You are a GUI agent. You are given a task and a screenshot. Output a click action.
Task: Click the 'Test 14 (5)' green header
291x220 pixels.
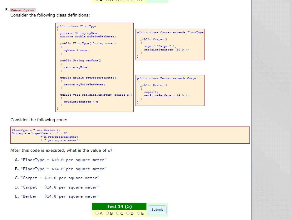pyautogui.click(x=119, y=206)
